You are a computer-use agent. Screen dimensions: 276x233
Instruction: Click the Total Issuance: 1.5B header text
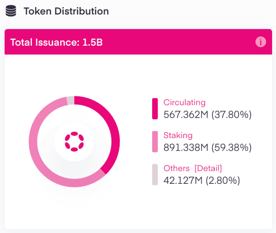56,42
